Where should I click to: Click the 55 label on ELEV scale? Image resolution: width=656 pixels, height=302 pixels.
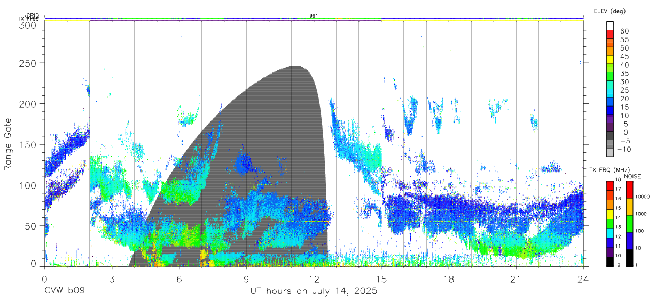624,40
